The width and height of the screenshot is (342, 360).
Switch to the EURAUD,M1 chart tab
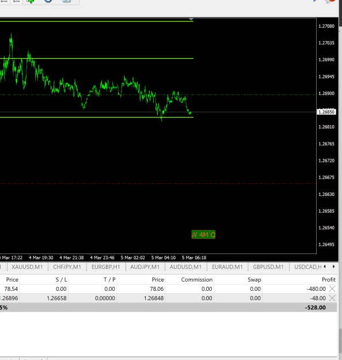point(227,267)
